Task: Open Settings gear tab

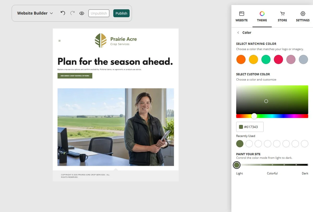Action: pyautogui.click(x=303, y=16)
